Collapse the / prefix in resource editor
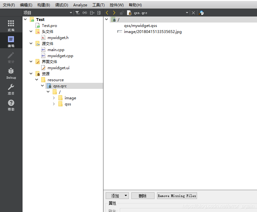 tap(107, 19)
